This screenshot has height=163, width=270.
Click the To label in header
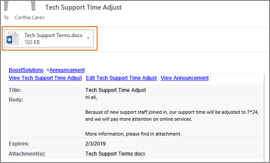pos(6,17)
